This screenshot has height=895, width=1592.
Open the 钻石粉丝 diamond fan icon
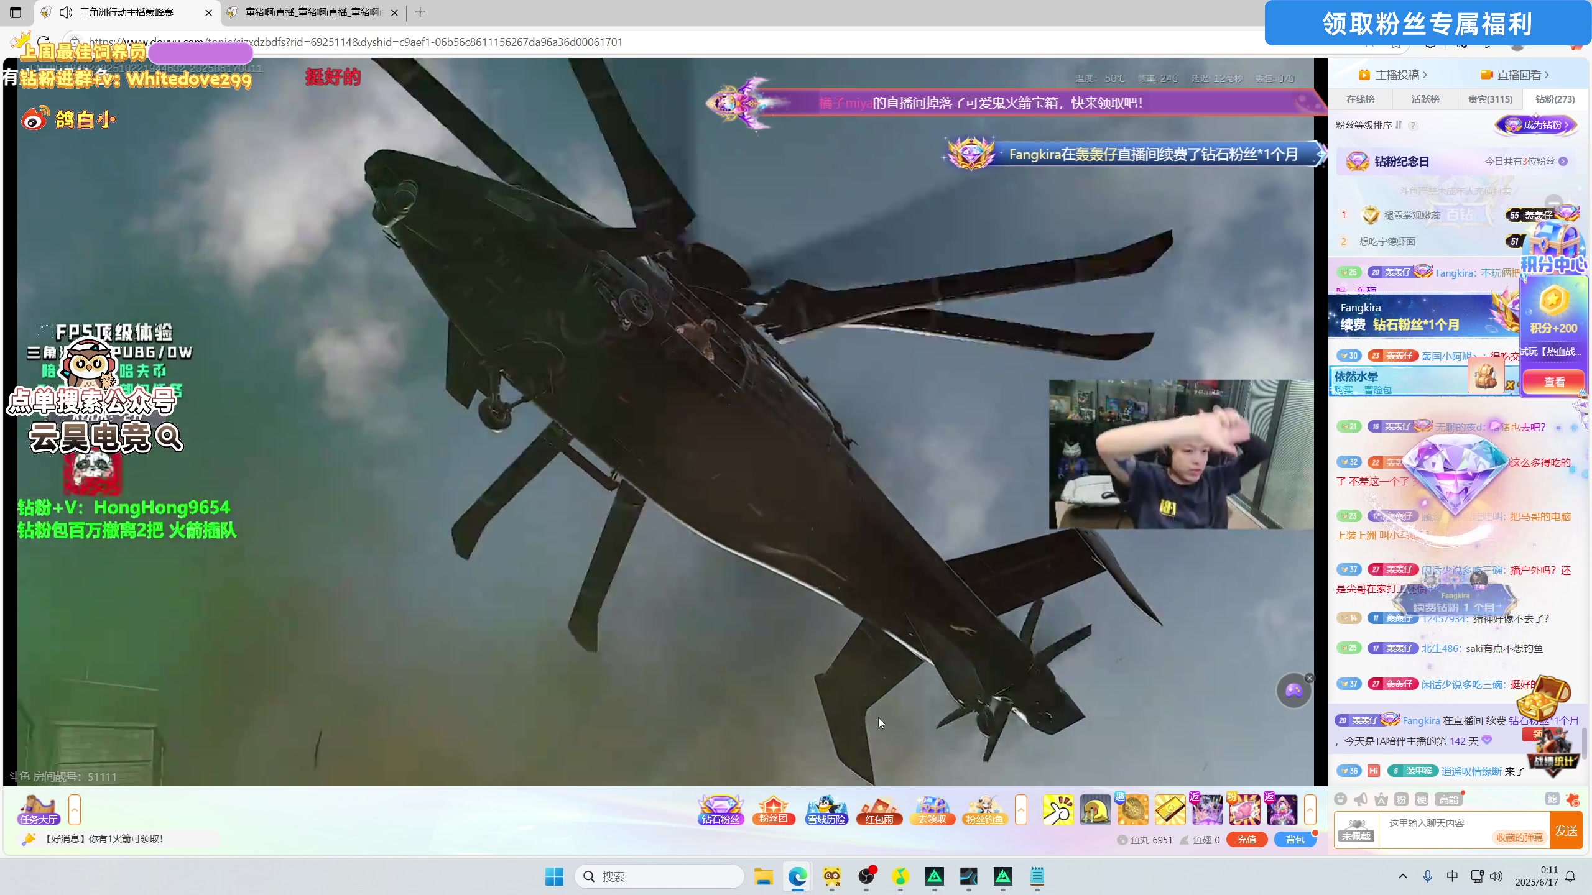click(x=721, y=810)
